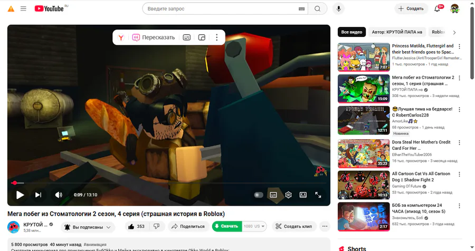Open more actions ellipsis below video
This screenshot has width=475, height=251.
(x=325, y=226)
